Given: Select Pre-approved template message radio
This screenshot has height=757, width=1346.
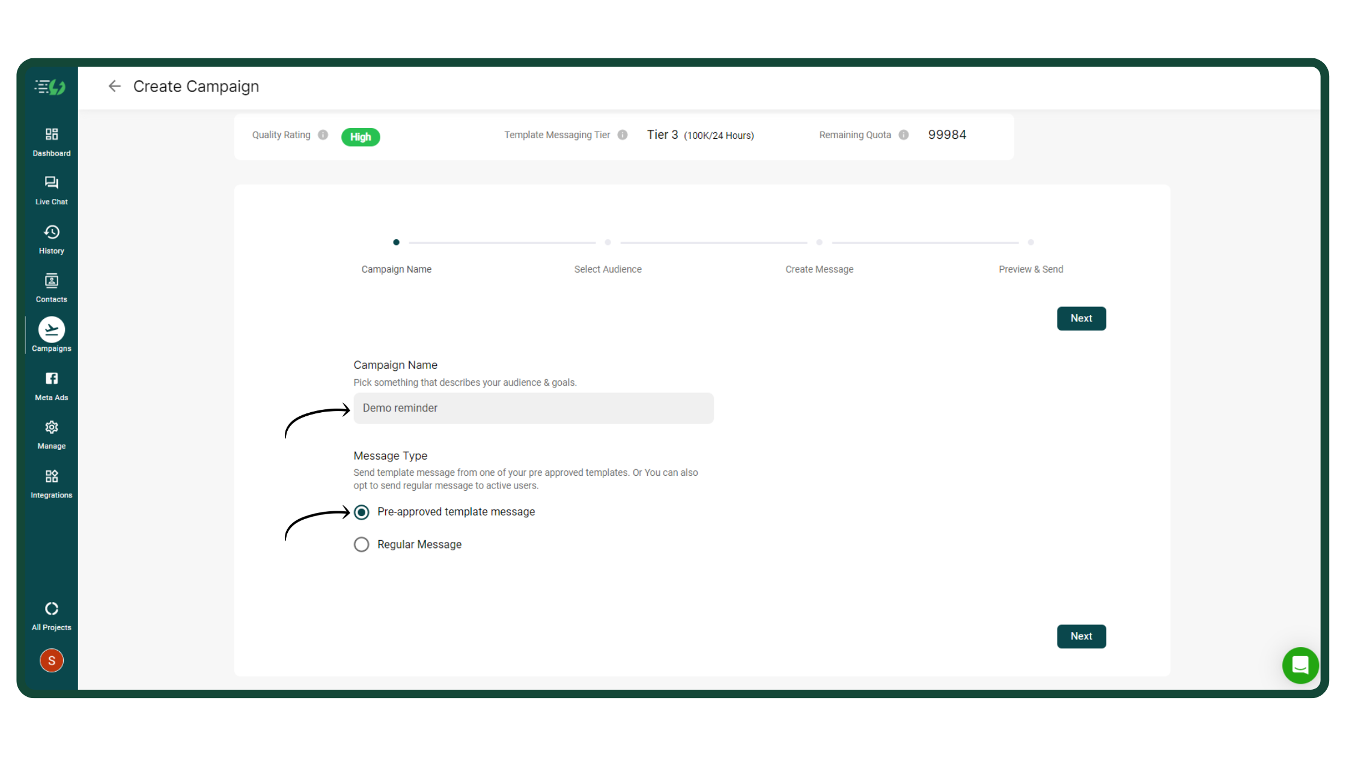Looking at the screenshot, I should 362,512.
